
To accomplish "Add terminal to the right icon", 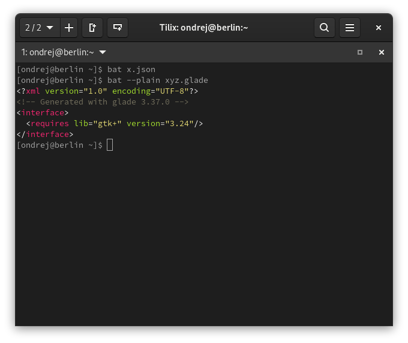I will pyautogui.click(x=92, y=28).
